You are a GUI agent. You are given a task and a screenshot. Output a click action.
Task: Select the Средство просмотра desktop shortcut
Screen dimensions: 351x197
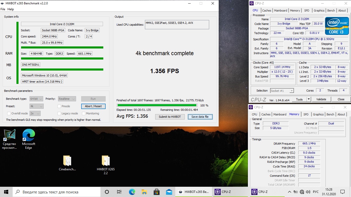[x=9, y=139]
